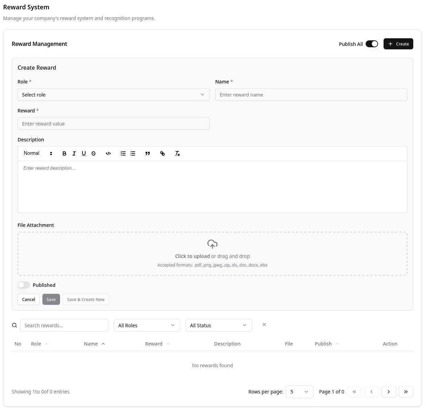The height and width of the screenshot is (410, 426).
Task: Sort table by Reward column
Action: pos(158,344)
